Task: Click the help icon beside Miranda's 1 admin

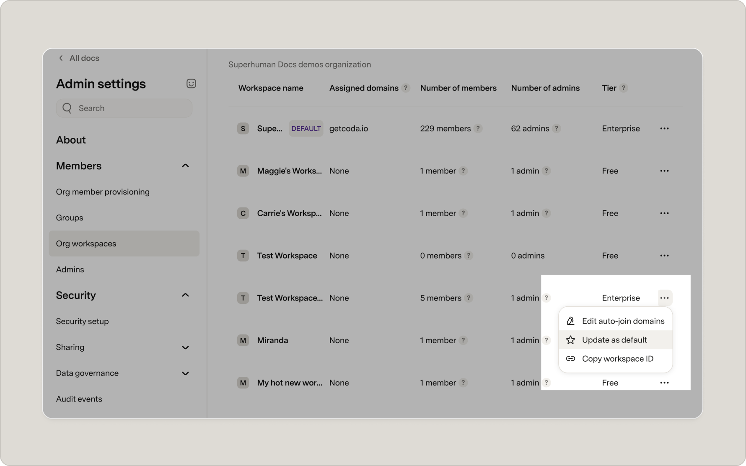Action: coord(546,340)
